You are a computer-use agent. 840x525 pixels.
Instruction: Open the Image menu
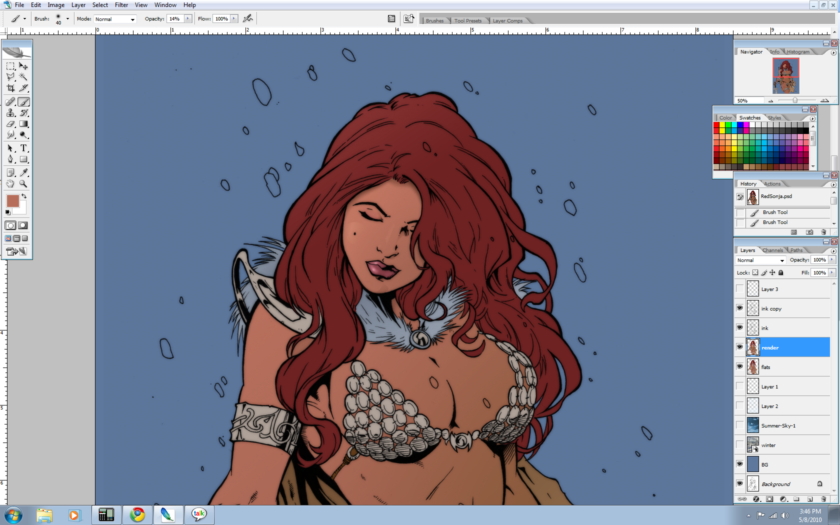point(56,5)
